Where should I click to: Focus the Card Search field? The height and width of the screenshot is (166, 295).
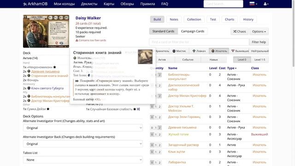pos(223,4)
